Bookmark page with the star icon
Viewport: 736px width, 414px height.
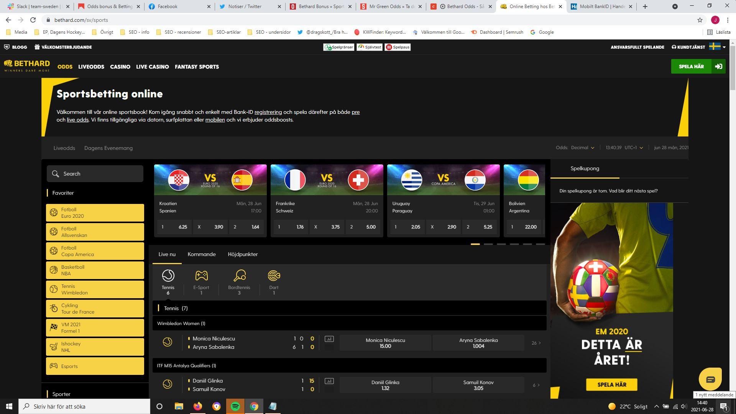(x=700, y=20)
